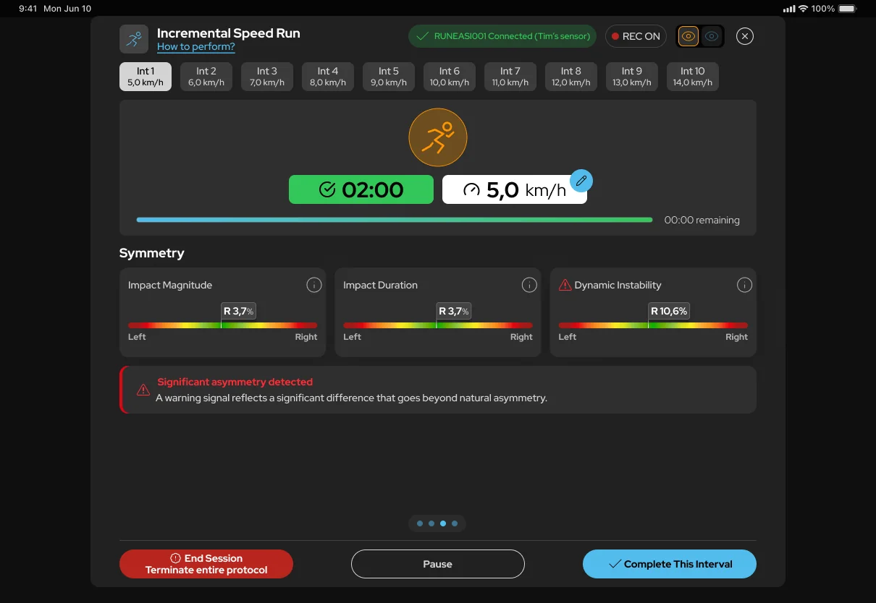The height and width of the screenshot is (603, 876).
Task: Select the Int 10 14,0 km/h tab
Action: coord(693,77)
